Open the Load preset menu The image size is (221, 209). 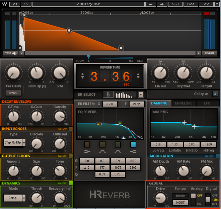pos(191,4)
